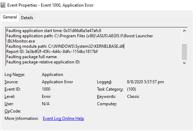Click the User value N/A
Screen dimensions: 196x131
click(46, 104)
